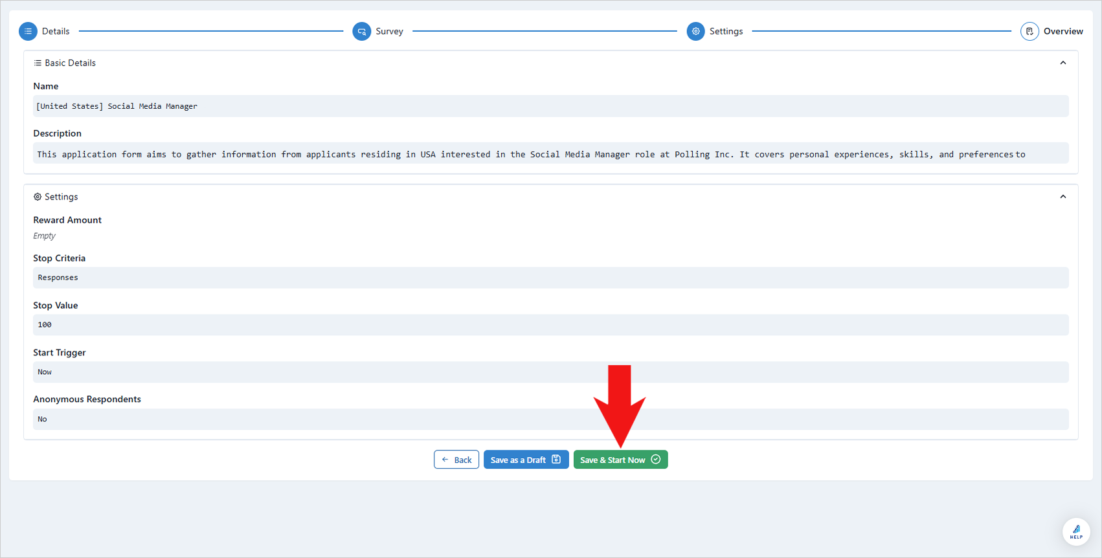Go to the Overview step label
Screen dimensions: 1102x558
coord(1063,31)
